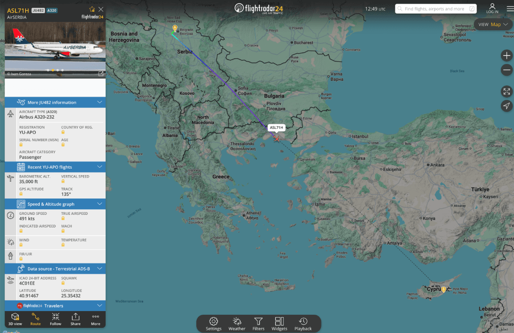The image size is (514, 333).
Task: Toggle the Route display button
Action: pos(36,319)
